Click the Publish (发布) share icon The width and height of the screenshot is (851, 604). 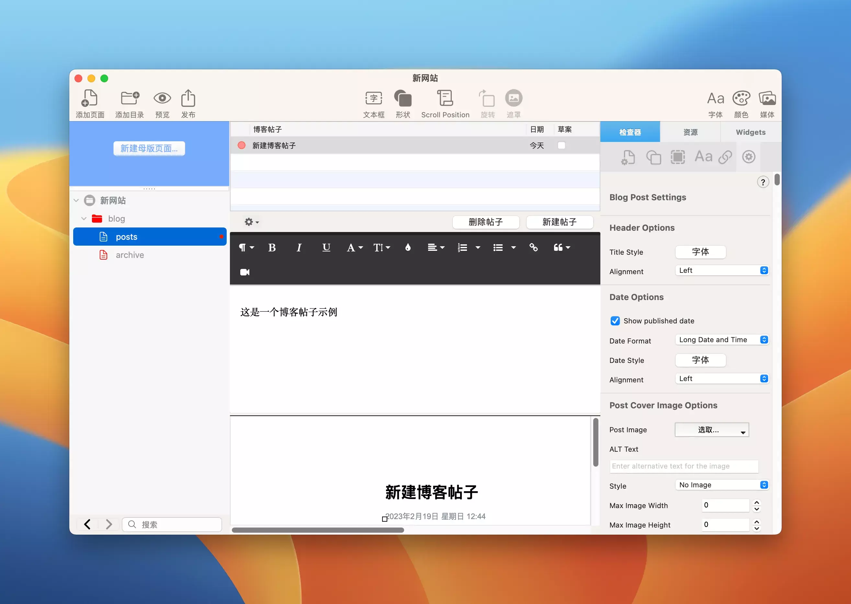[188, 99]
